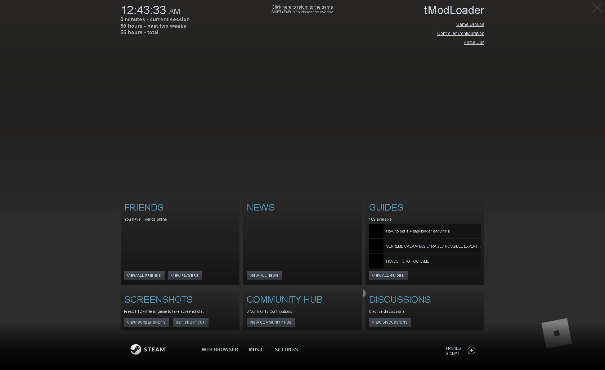The height and width of the screenshot is (370, 605).
Task: Click the Set Shortcut button
Action: point(190,322)
